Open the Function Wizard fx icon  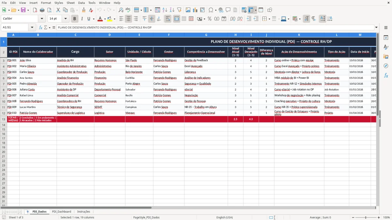click(41, 28)
